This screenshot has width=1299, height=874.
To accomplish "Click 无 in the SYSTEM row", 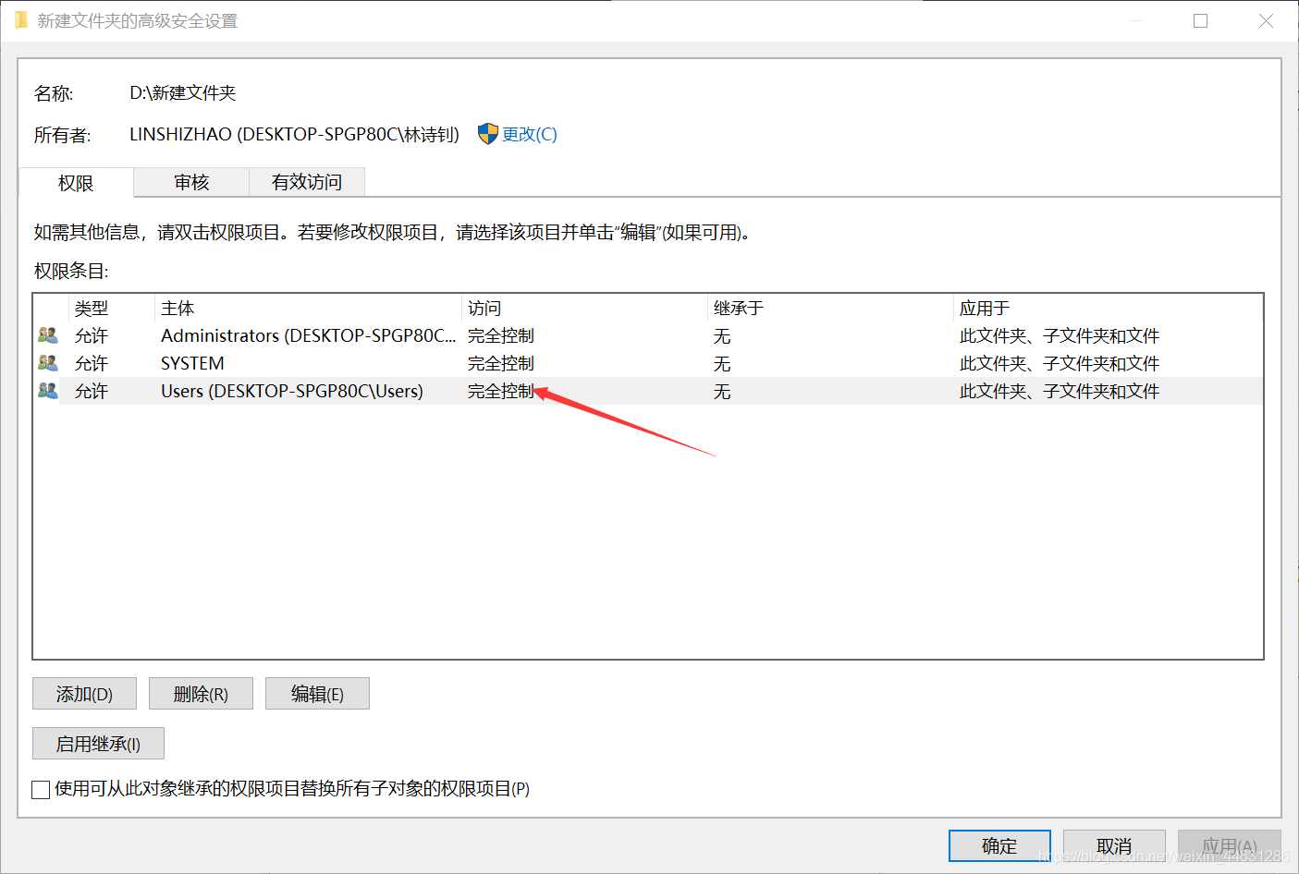I will click(722, 364).
